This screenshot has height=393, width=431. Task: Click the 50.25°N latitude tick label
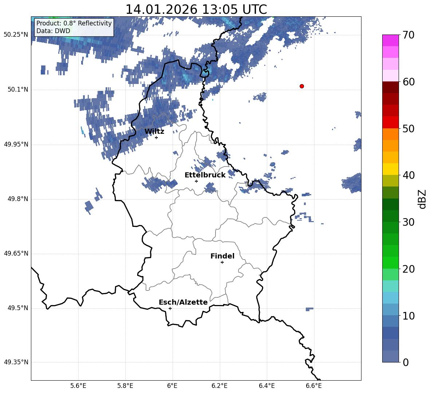16,35
